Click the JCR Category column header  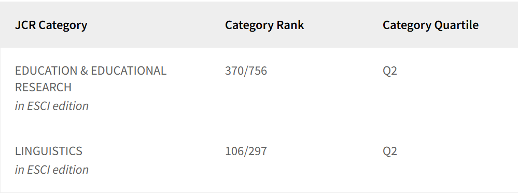(51, 25)
